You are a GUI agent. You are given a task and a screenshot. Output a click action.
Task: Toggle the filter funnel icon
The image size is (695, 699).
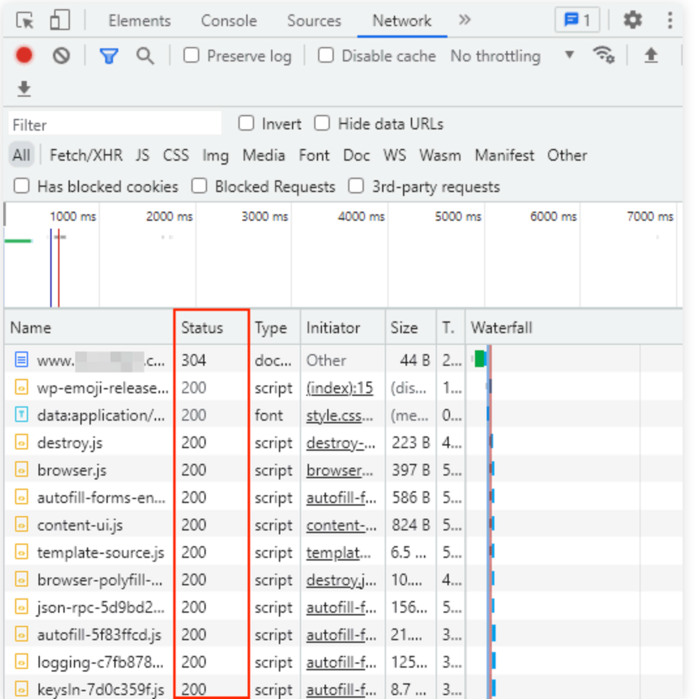coord(108,56)
